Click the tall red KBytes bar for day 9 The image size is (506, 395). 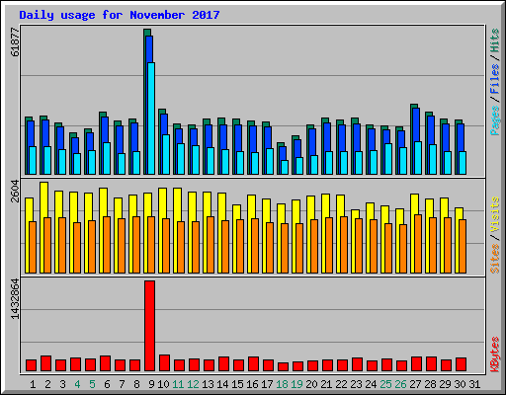(x=149, y=326)
